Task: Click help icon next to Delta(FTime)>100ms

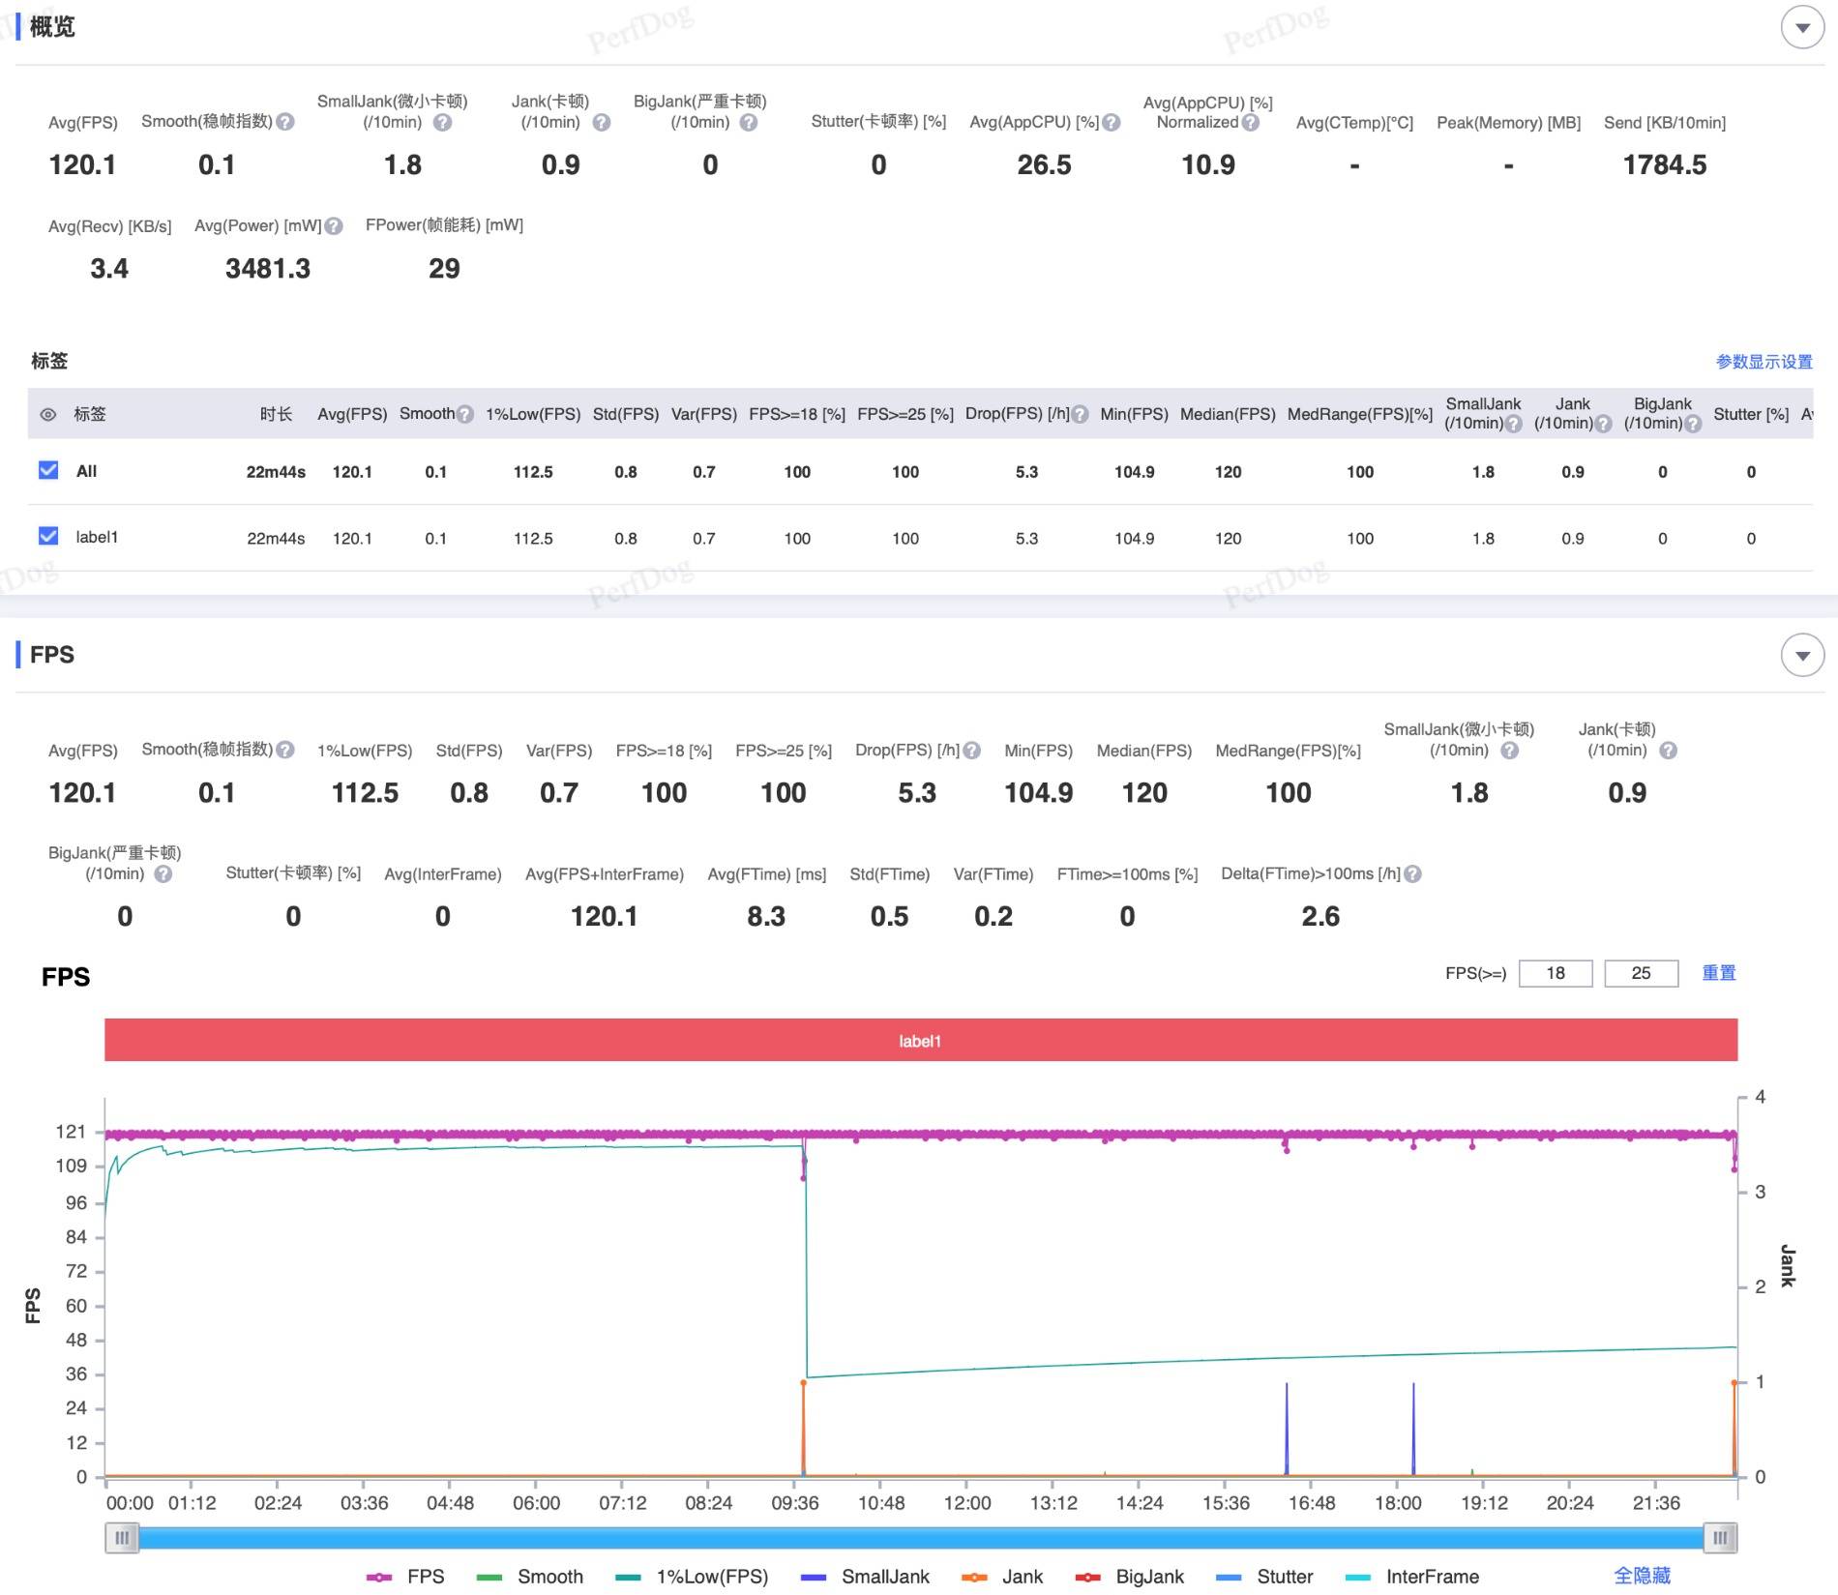Action: pyautogui.click(x=1412, y=874)
